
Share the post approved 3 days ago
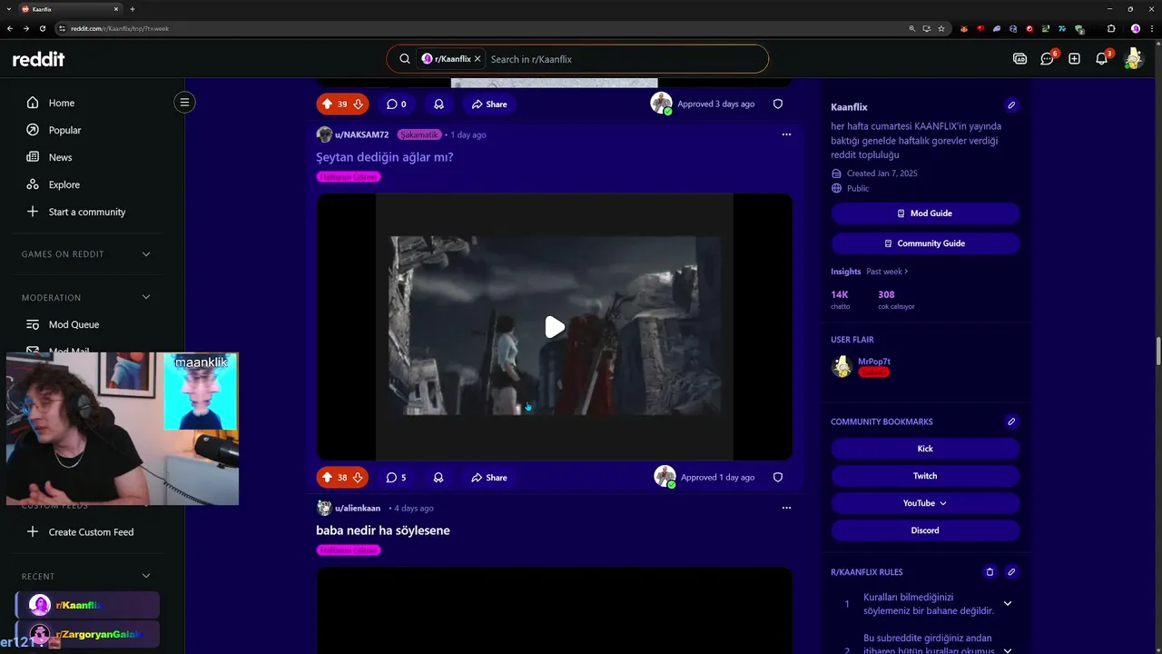point(489,104)
